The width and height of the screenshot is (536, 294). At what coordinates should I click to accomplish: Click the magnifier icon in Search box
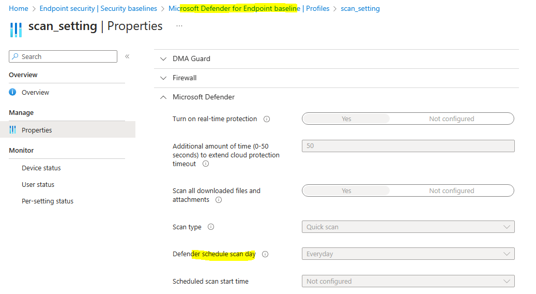coord(15,56)
